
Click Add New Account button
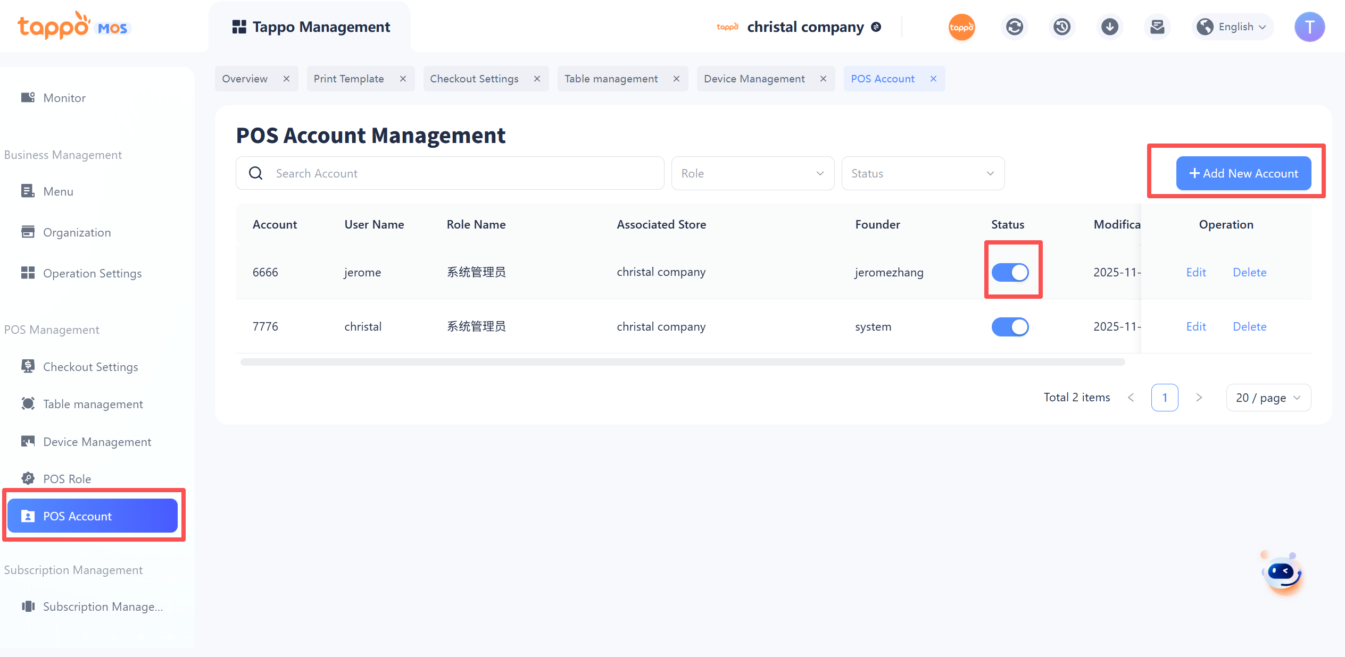coord(1243,173)
